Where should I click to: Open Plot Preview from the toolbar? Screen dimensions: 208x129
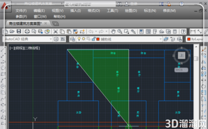(34, 32)
